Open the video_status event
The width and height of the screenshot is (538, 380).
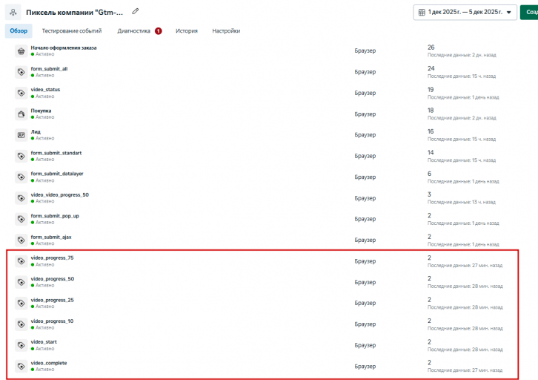click(45, 89)
